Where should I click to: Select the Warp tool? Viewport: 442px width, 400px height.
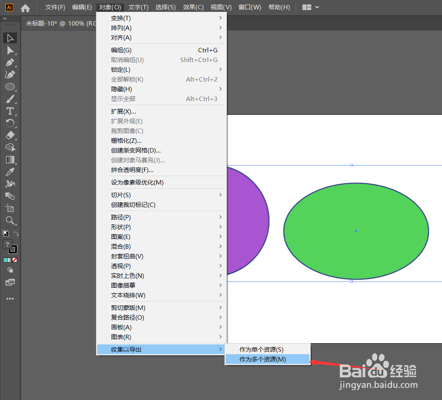point(10,184)
